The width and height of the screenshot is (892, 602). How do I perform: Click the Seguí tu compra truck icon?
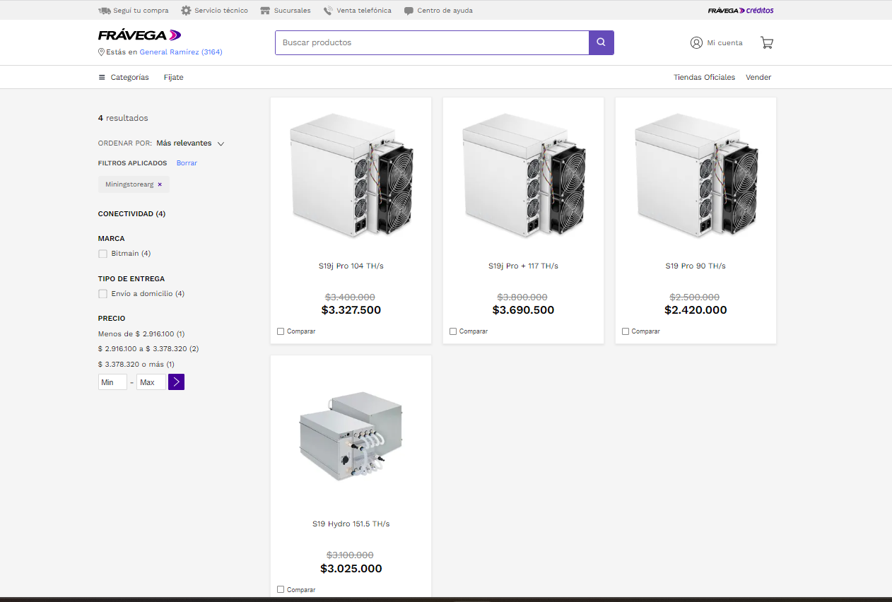(x=105, y=11)
